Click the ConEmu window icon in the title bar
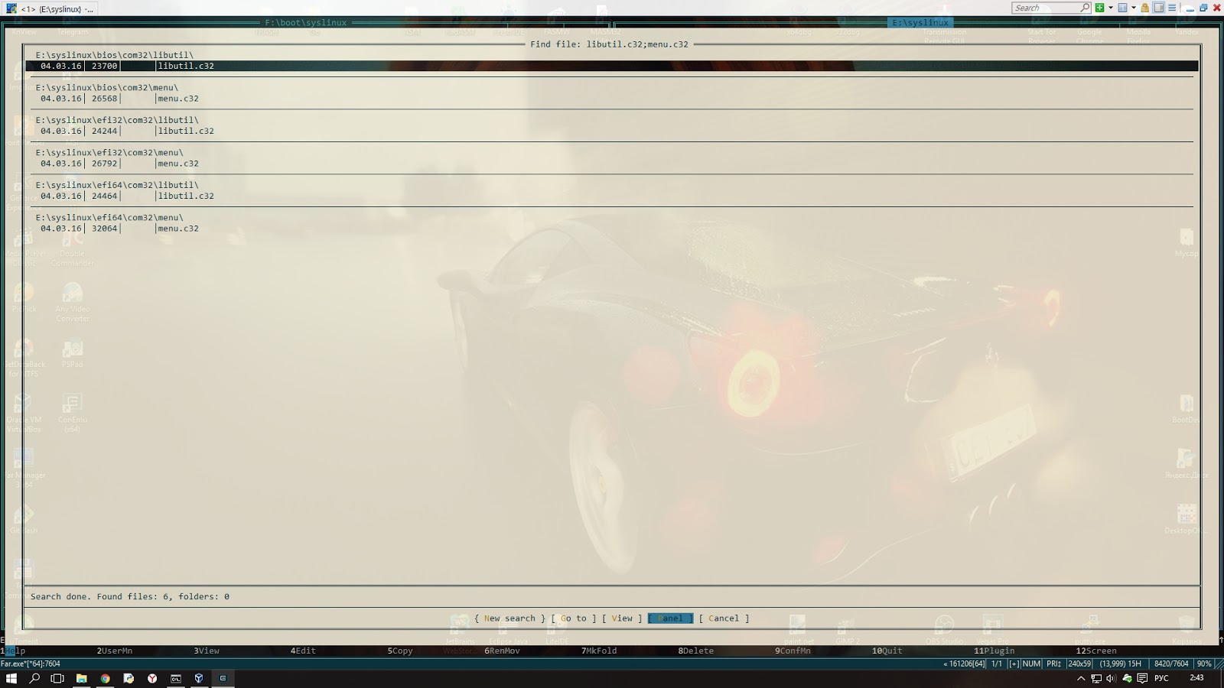The height and width of the screenshot is (688, 1224). click(x=11, y=8)
